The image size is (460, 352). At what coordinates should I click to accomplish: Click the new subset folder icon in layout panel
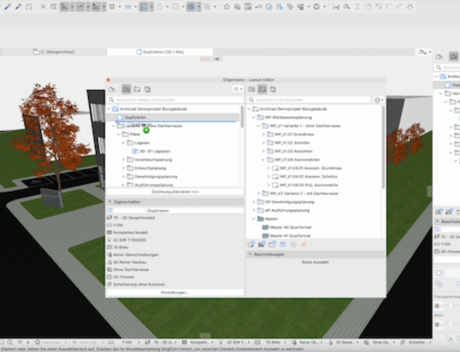tap(261, 244)
